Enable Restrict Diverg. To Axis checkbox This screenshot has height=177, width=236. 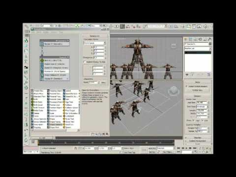pos(85,62)
